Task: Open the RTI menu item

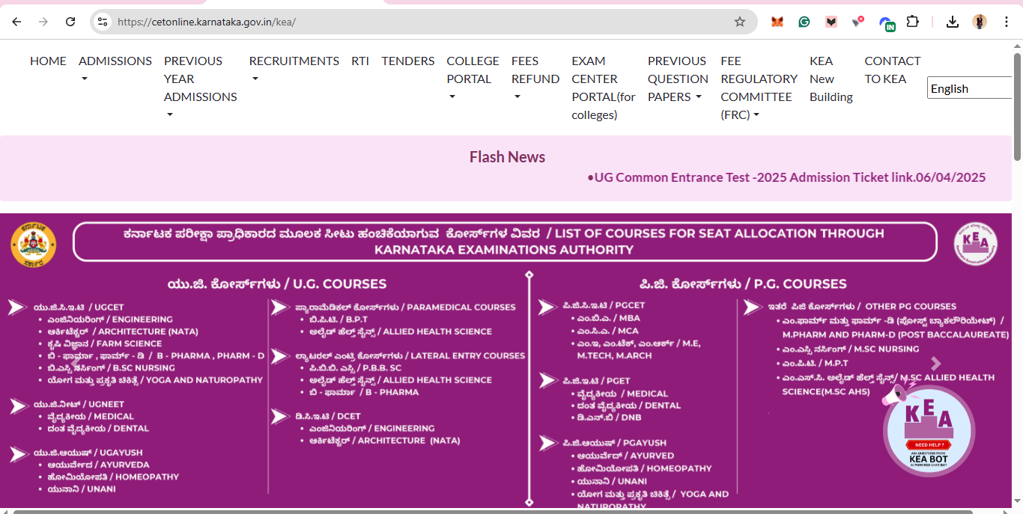Action: click(x=360, y=61)
